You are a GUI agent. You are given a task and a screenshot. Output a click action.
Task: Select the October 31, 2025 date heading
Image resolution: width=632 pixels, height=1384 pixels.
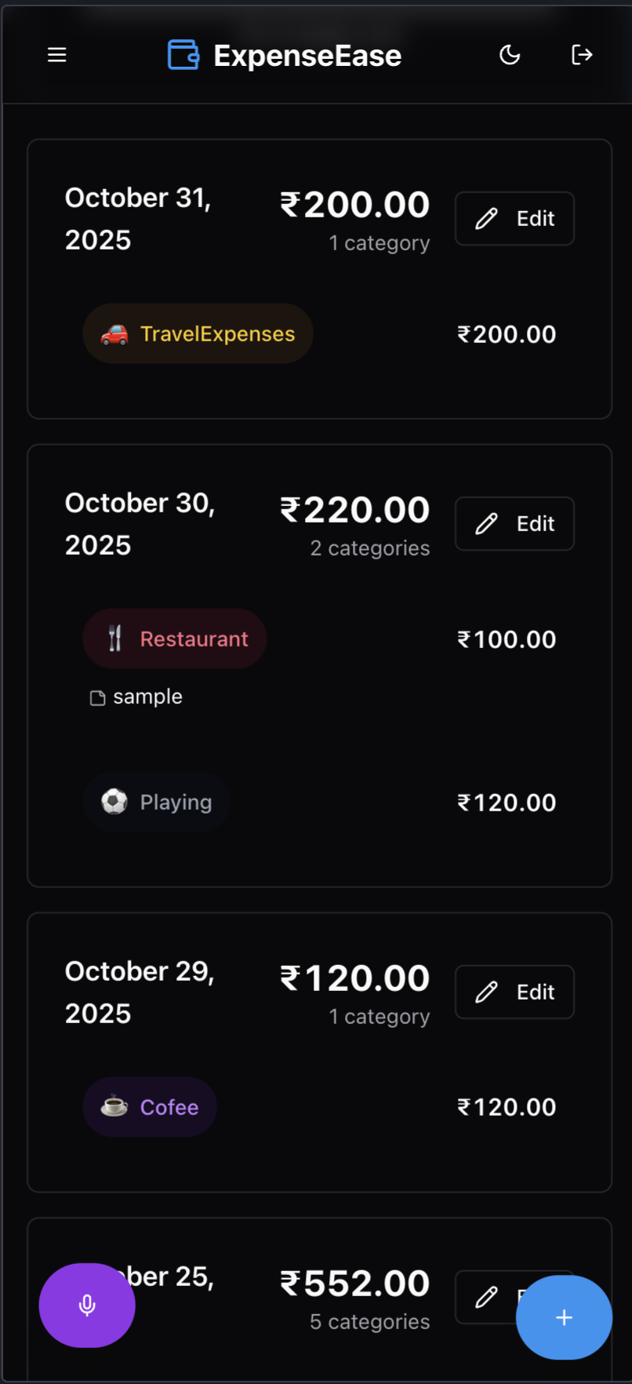click(138, 217)
